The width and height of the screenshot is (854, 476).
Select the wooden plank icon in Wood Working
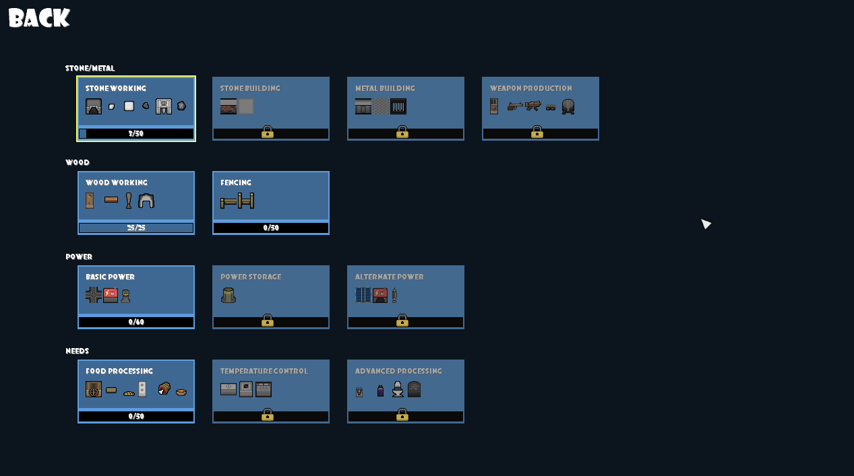click(x=111, y=200)
